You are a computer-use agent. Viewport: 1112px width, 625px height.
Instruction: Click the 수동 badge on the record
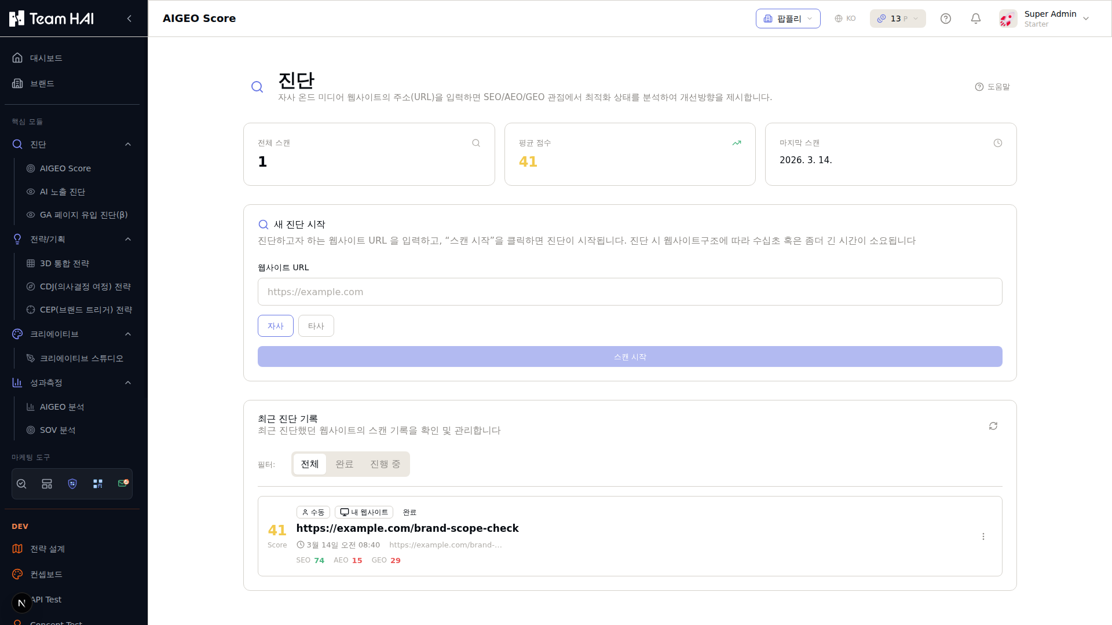point(313,512)
